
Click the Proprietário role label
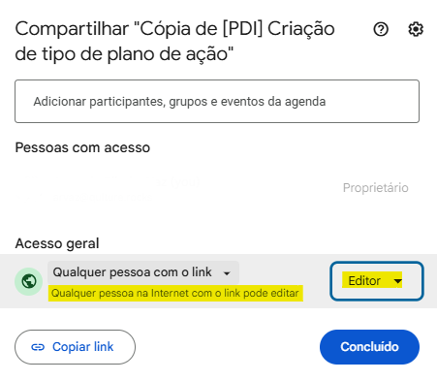point(375,188)
